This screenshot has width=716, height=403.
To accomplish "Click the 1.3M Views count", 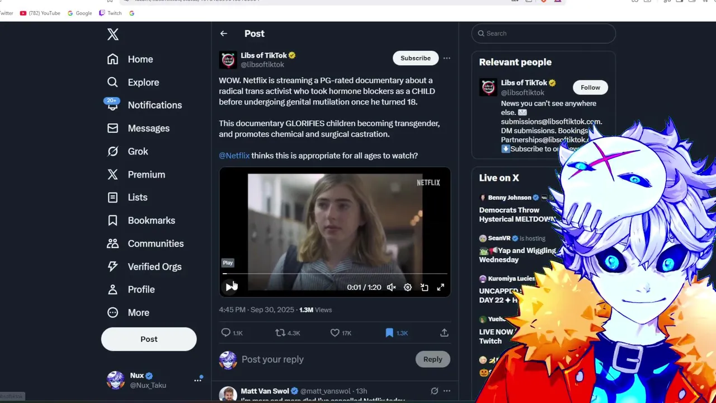I will click(315, 310).
